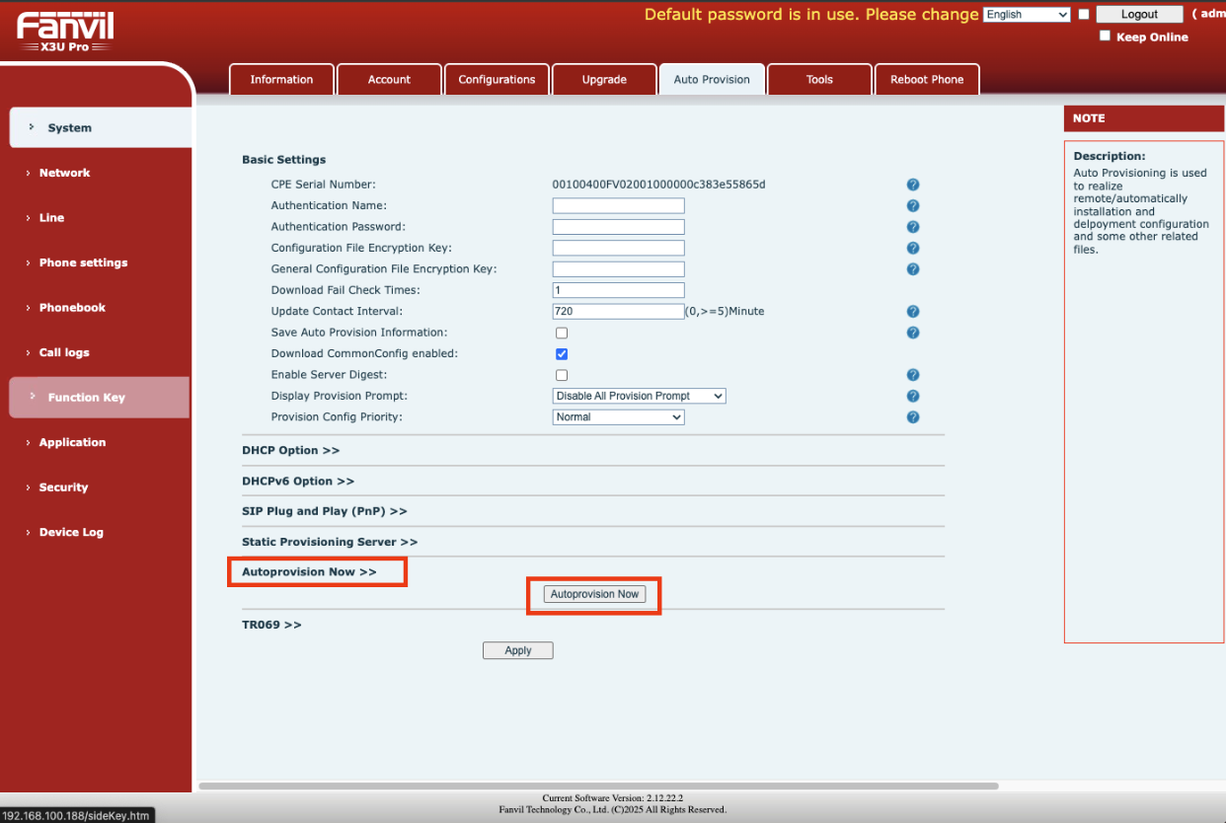Enable Save Auto Provision Information
The height and width of the screenshot is (823, 1226).
[562, 333]
